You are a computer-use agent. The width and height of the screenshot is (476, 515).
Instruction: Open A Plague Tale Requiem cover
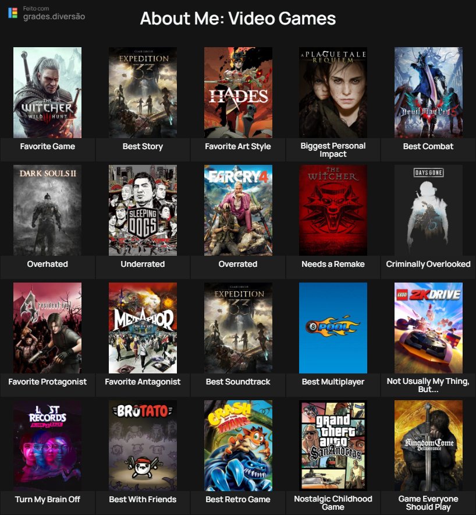[x=333, y=93]
